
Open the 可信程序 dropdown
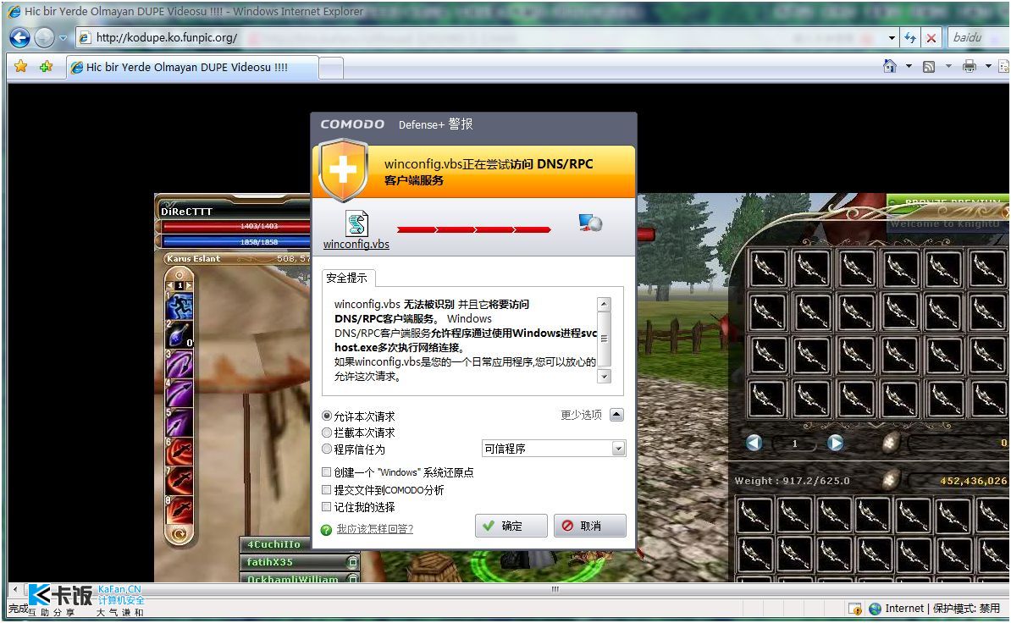pos(554,449)
